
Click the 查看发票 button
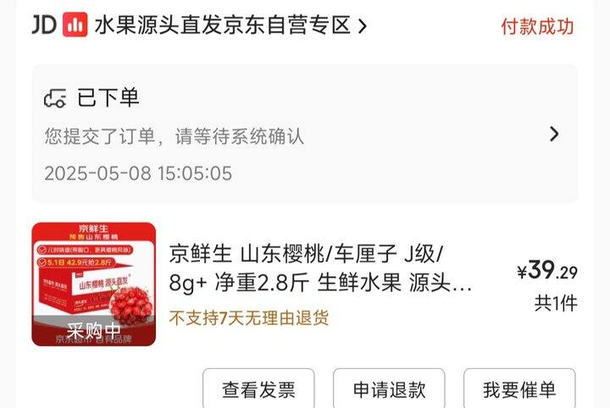point(258,389)
